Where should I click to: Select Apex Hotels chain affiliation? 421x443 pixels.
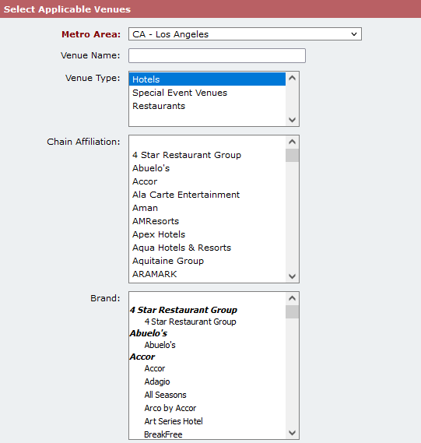point(207,234)
